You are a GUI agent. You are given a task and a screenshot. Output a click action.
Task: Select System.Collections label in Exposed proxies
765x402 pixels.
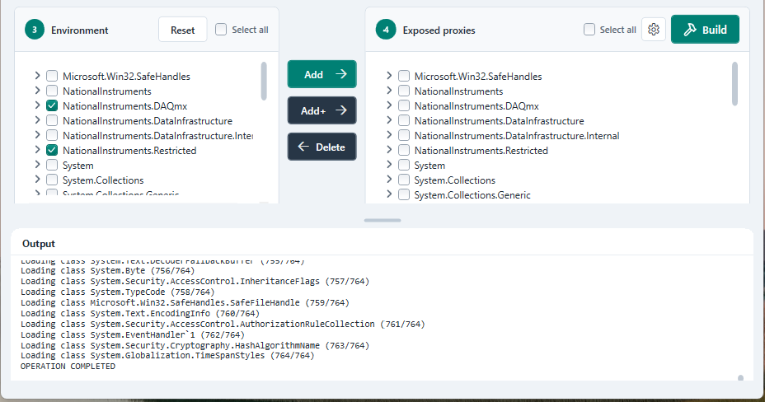(455, 180)
